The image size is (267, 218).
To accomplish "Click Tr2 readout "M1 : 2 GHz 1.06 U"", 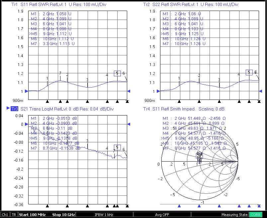I will coord(182,14).
